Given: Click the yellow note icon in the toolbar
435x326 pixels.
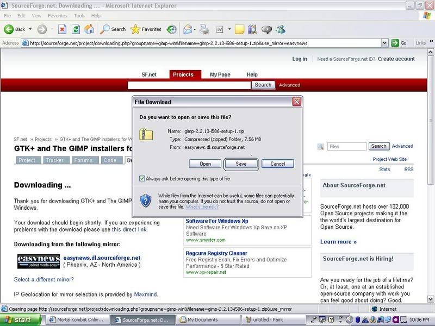Looking at the screenshot, I should tap(239, 29).
